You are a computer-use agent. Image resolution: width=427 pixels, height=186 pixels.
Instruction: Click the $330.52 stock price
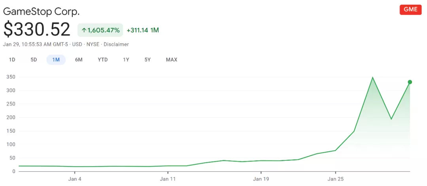point(37,30)
